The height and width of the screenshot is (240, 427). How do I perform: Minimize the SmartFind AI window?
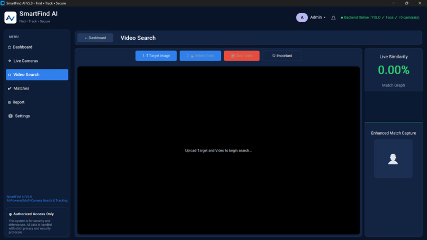pos(394,3)
